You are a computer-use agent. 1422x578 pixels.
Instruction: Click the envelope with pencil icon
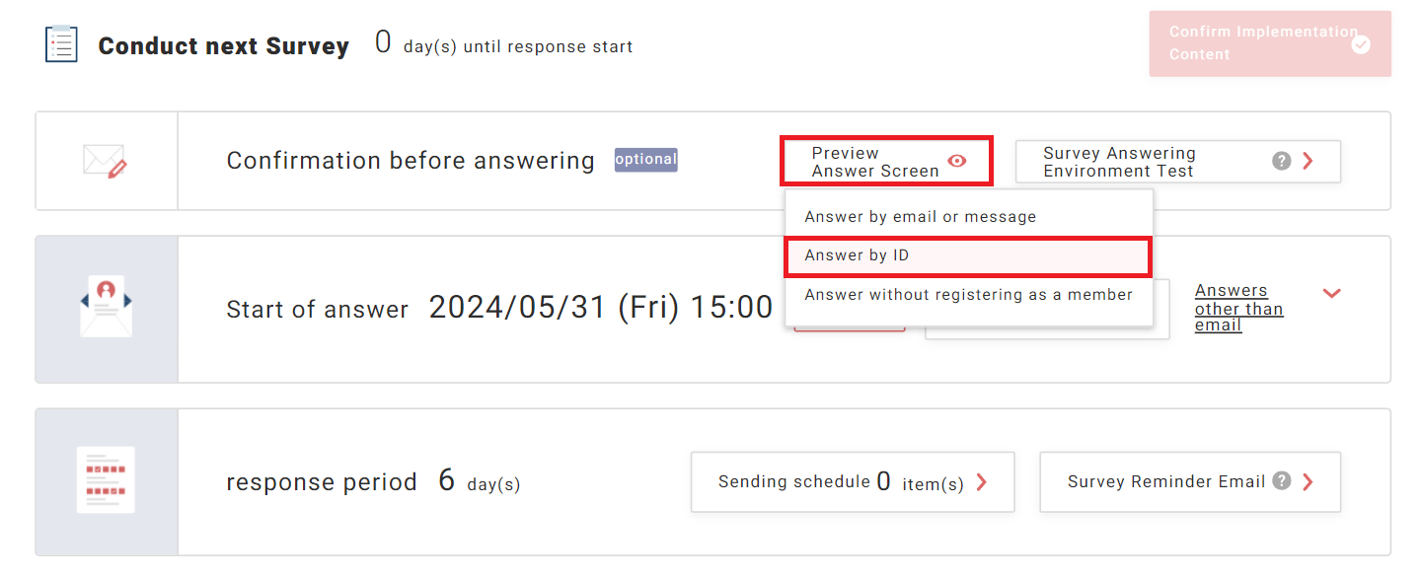coord(106,161)
